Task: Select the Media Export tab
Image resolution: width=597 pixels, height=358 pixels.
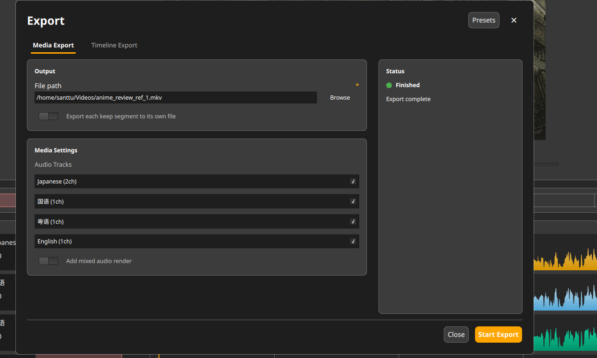Action: point(53,45)
